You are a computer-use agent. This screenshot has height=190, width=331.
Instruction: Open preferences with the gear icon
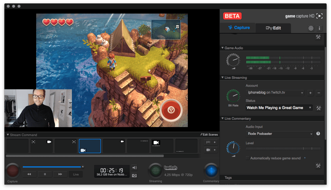point(311,28)
